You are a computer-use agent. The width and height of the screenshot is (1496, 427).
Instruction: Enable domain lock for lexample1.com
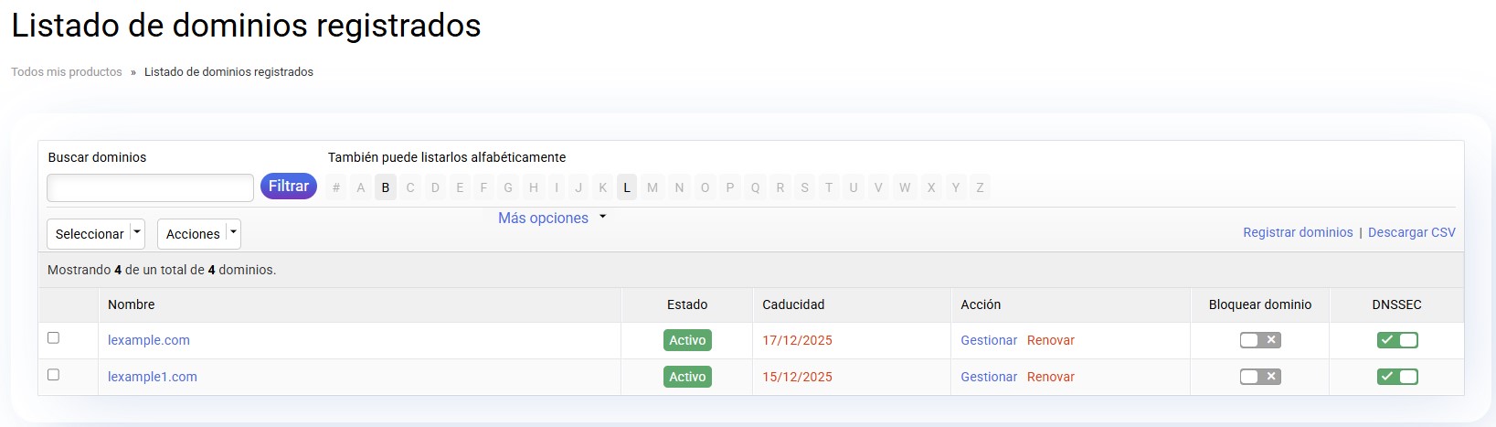click(1259, 377)
